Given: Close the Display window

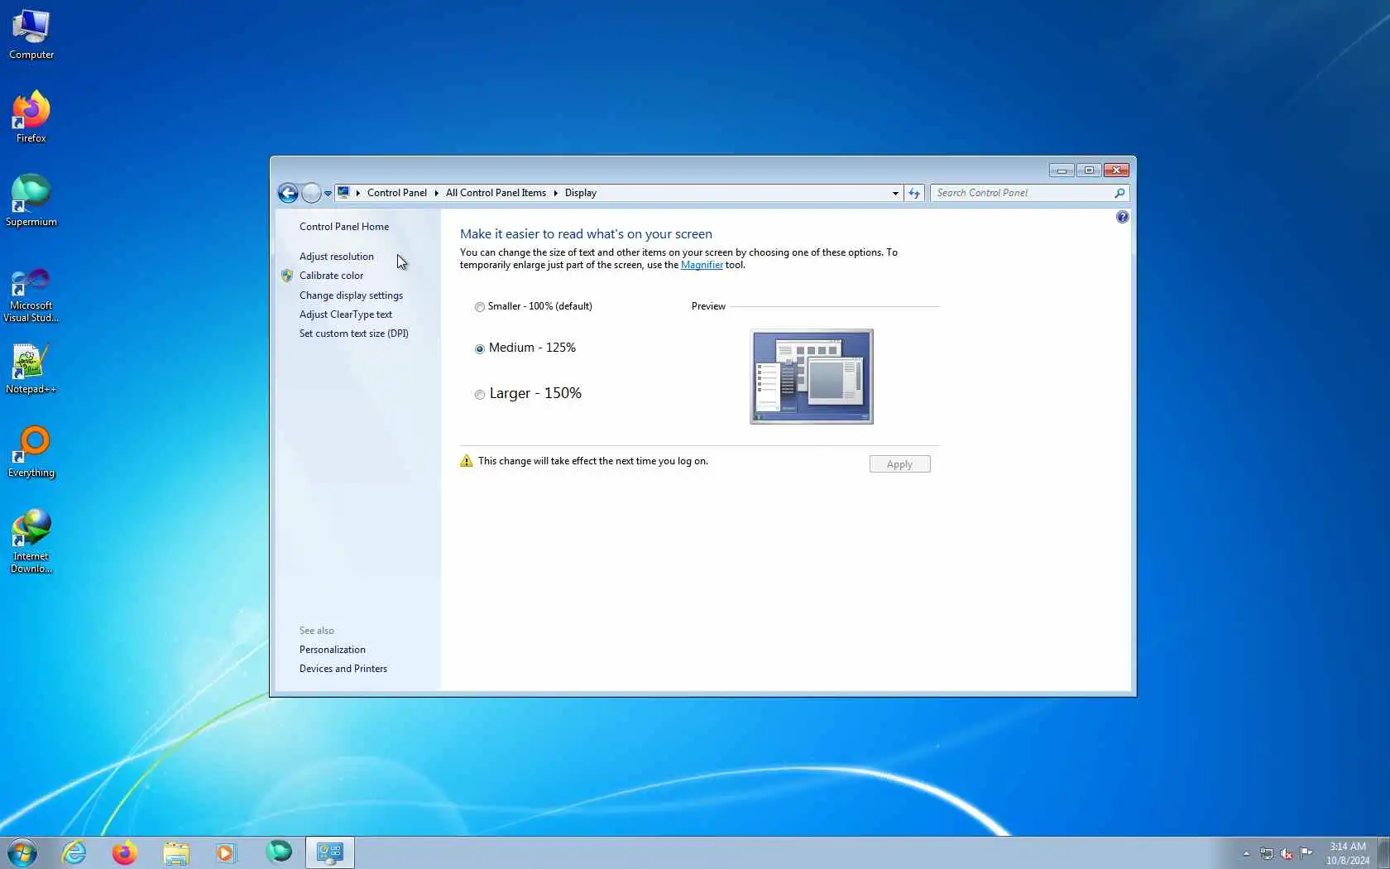Looking at the screenshot, I should tap(1116, 170).
